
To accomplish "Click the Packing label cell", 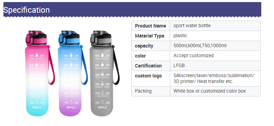I will coord(151,91).
